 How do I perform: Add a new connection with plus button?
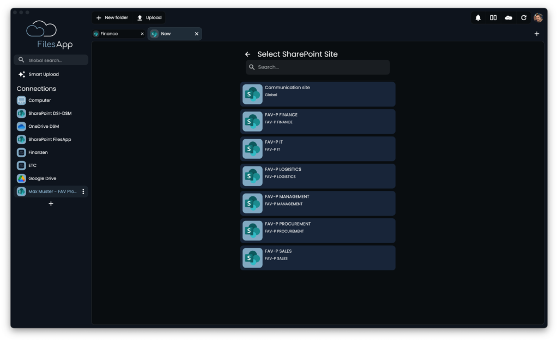point(51,203)
